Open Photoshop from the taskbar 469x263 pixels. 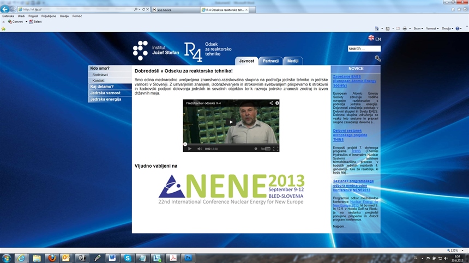pos(188,258)
